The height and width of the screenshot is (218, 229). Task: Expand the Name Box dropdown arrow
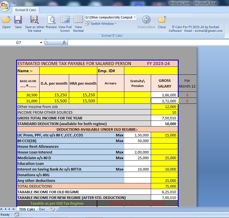click(41, 43)
